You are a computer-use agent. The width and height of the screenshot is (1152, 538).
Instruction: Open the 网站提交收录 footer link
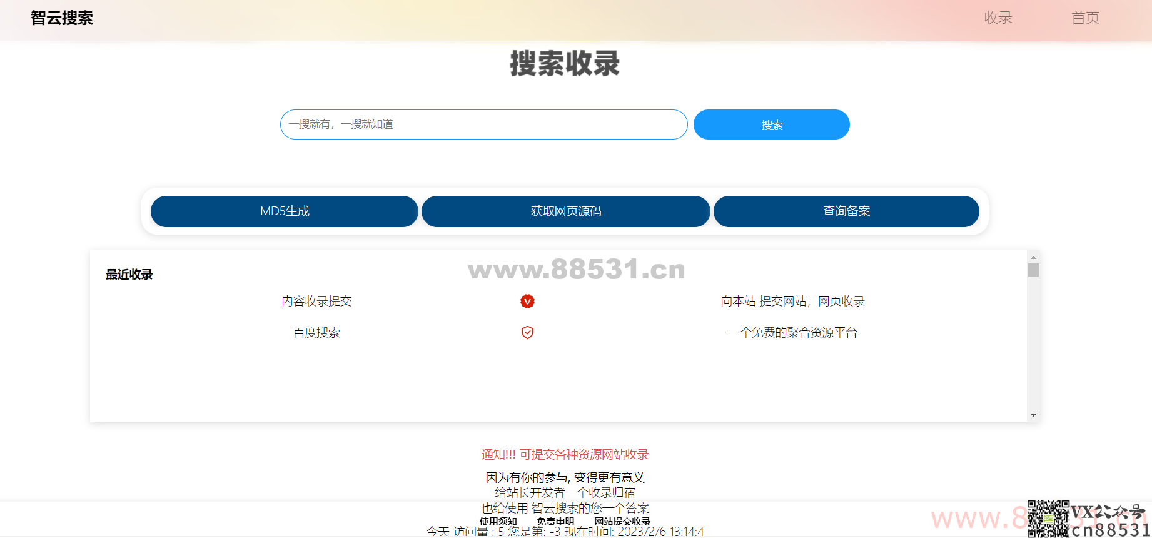click(x=622, y=521)
